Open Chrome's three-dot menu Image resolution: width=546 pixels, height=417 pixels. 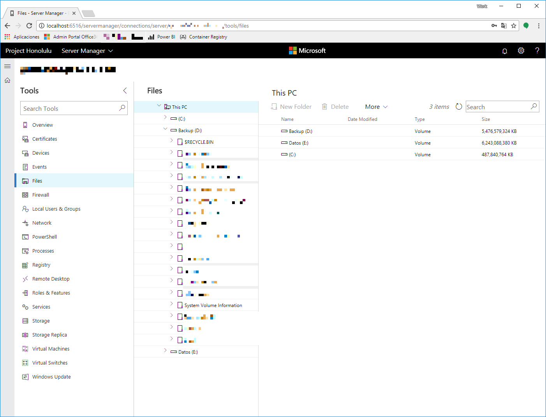pos(539,26)
